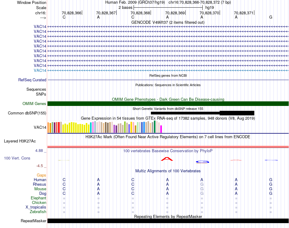Click the Sequences track label

(x=36, y=89)
